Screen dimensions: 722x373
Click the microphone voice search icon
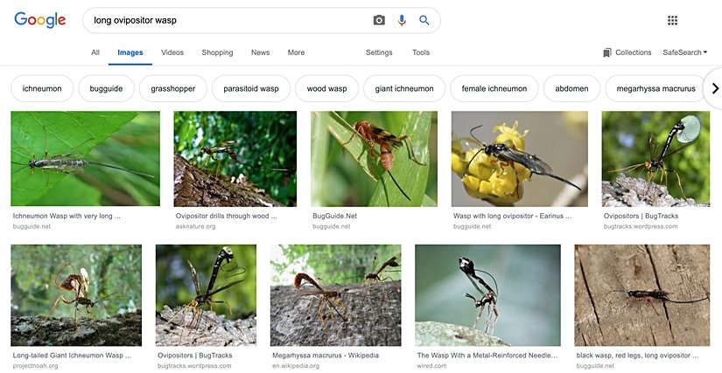[x=402, y=20]
